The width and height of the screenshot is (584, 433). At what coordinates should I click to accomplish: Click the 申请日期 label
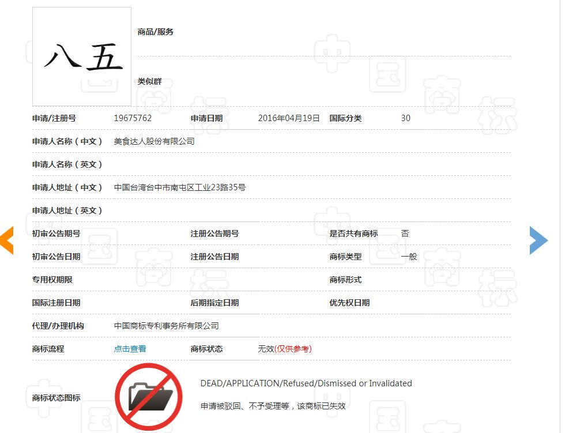click(207, 118)
